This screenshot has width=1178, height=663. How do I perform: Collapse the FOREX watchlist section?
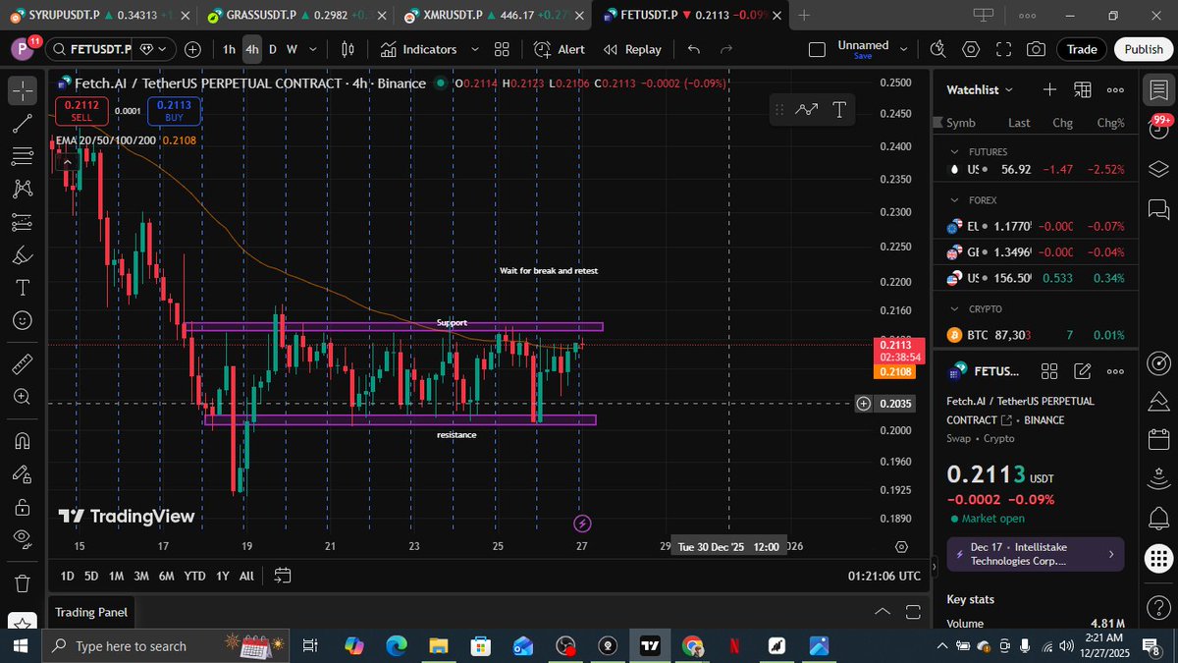(956, 200)
